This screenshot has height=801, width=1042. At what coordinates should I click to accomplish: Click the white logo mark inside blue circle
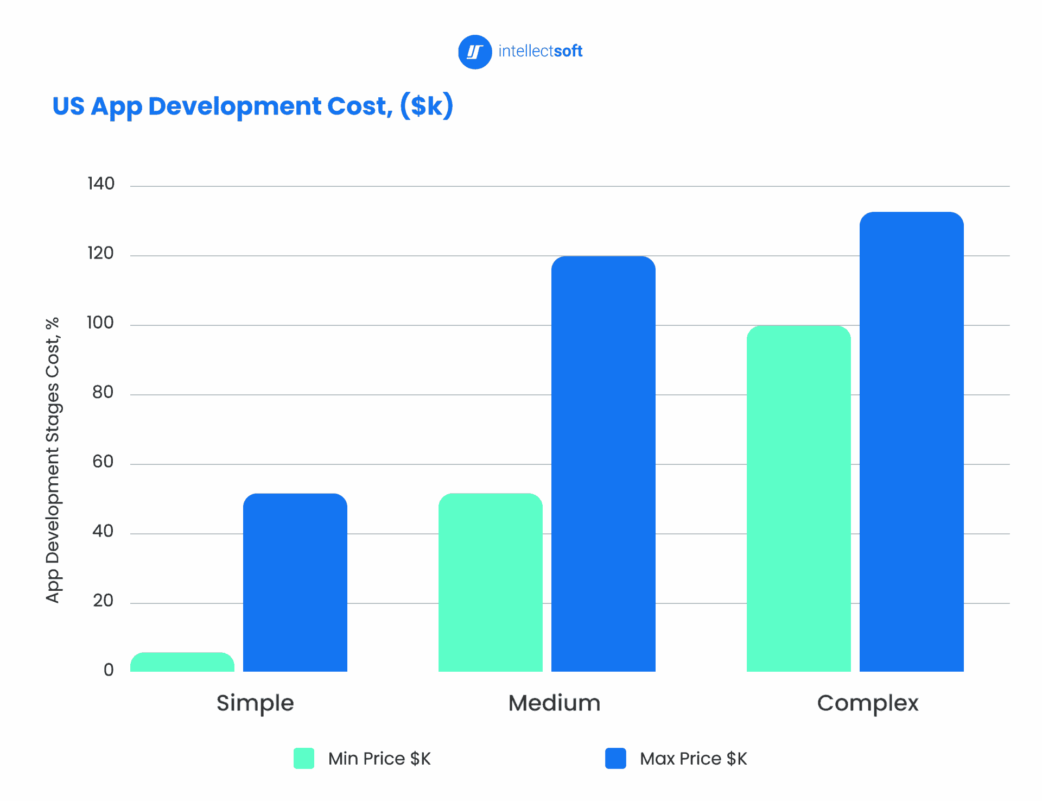point(475,52)
